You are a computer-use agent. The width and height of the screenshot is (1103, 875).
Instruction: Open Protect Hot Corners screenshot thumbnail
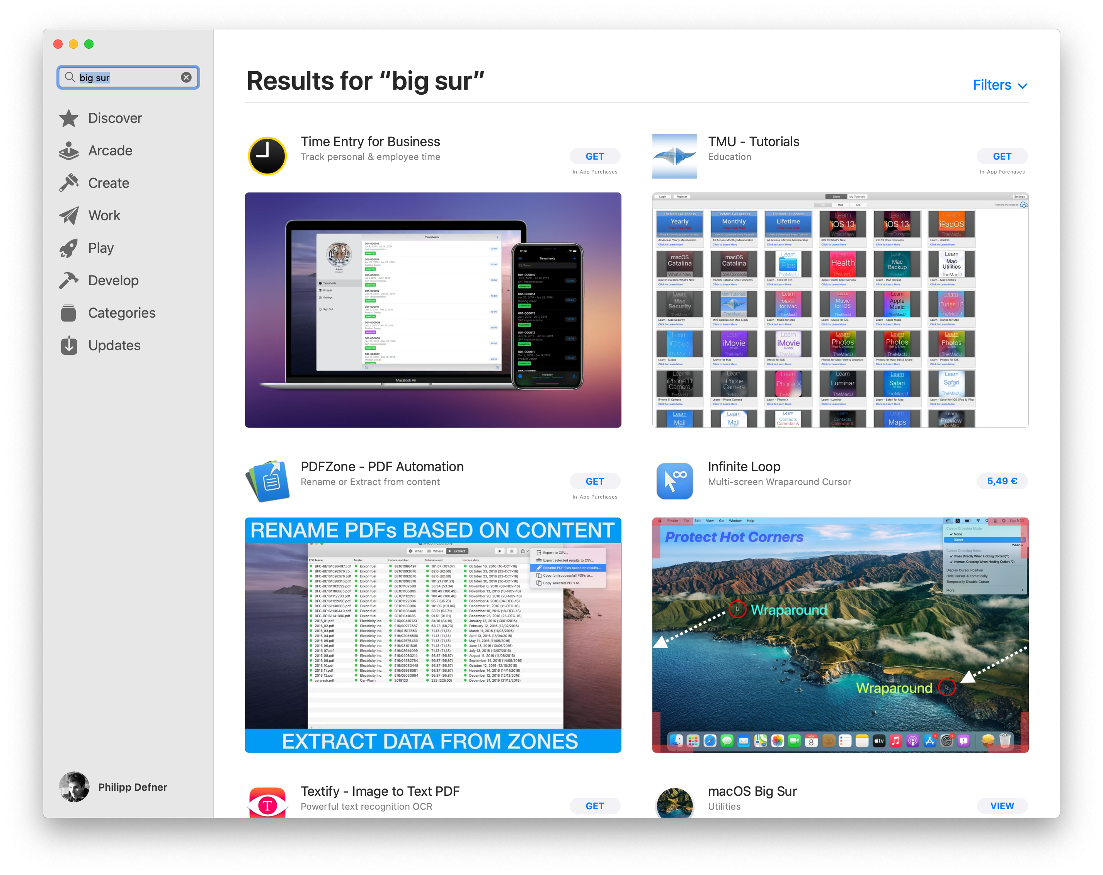tap(839, 635)
